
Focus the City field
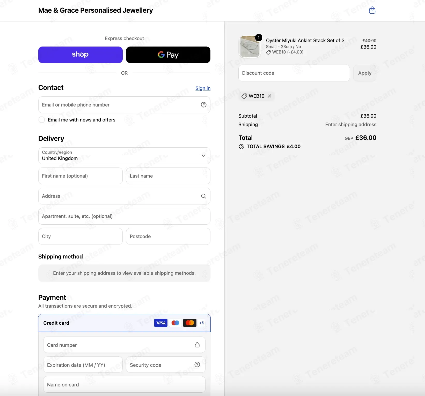coord(80,237)
